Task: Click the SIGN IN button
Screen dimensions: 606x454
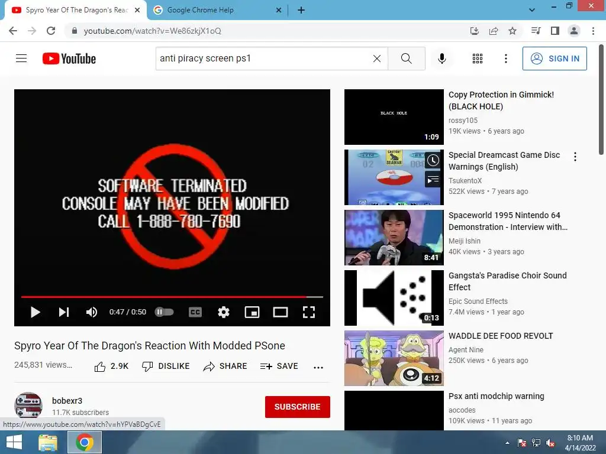Action: (x=555, y=59)
